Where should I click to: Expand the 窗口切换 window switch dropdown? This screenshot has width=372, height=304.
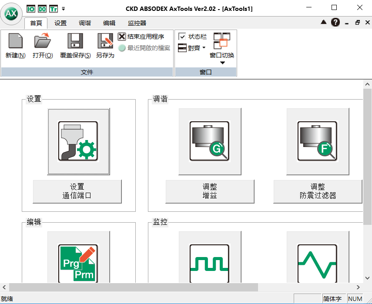[222, 63]
